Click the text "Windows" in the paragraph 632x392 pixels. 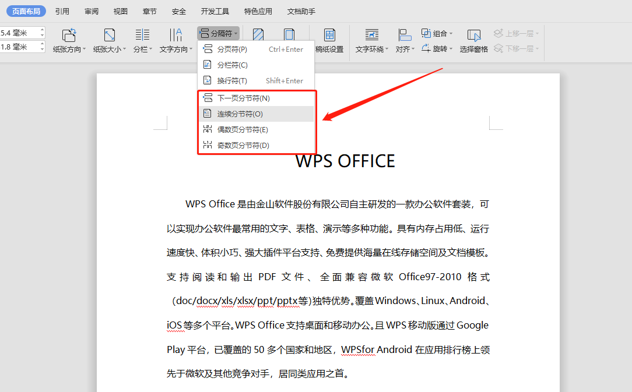coord(395,301)
